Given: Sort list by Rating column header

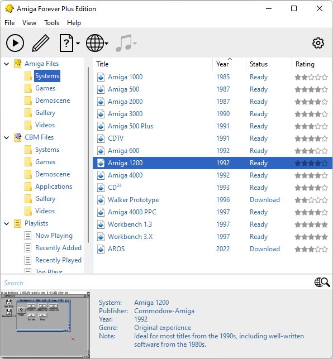Looking at the screenshot, I should click(x=312, y=64).
